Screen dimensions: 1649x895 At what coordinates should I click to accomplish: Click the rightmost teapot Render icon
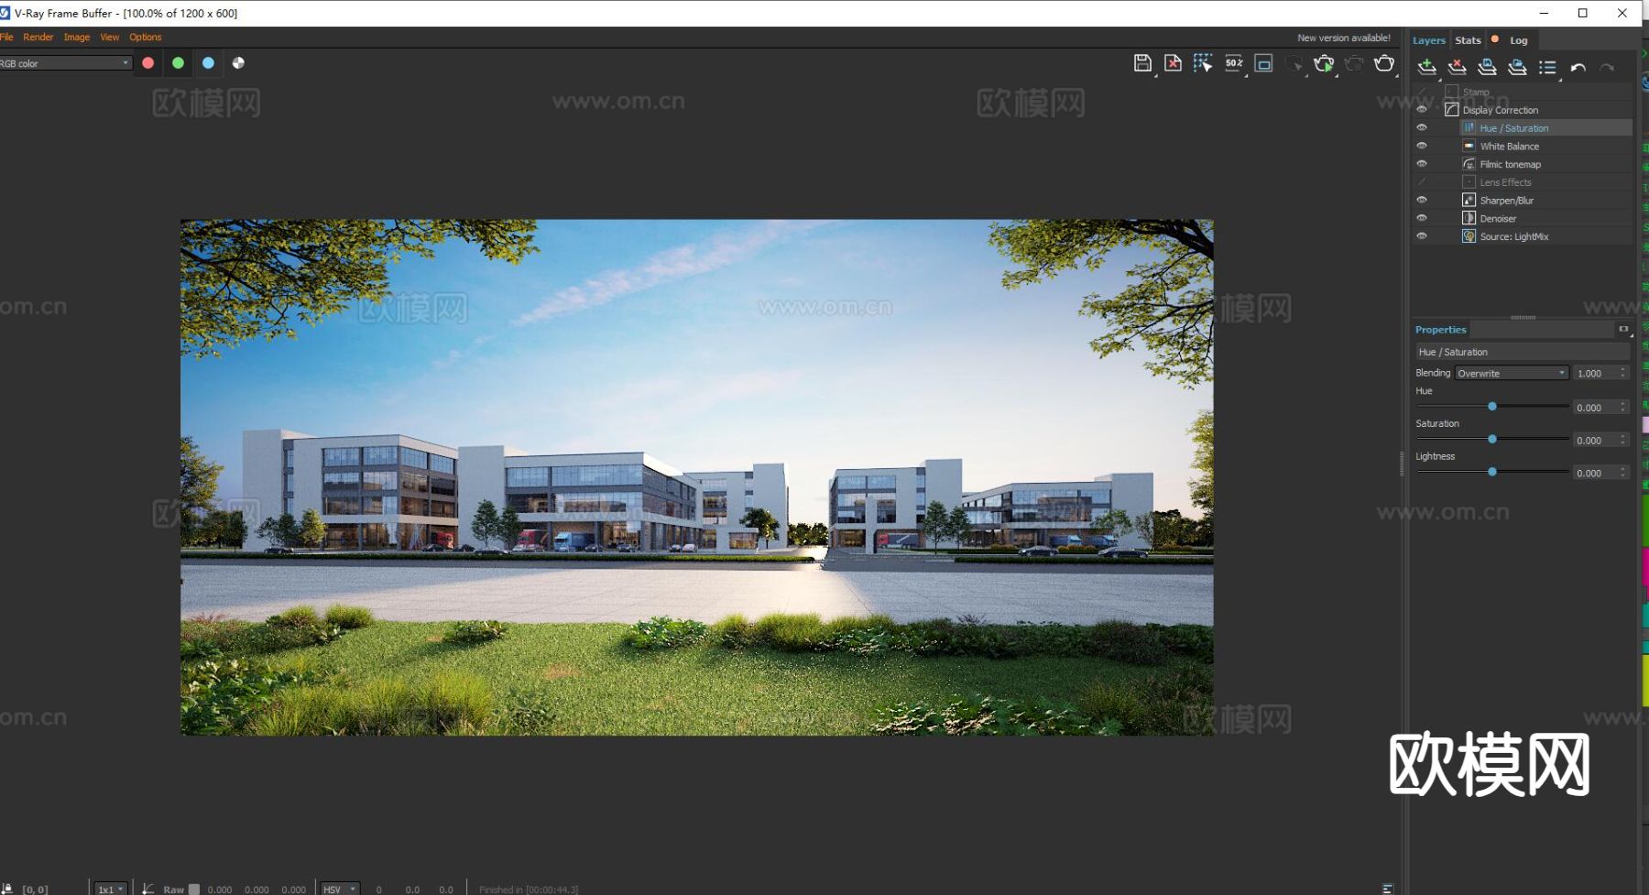coord(1384,63)
